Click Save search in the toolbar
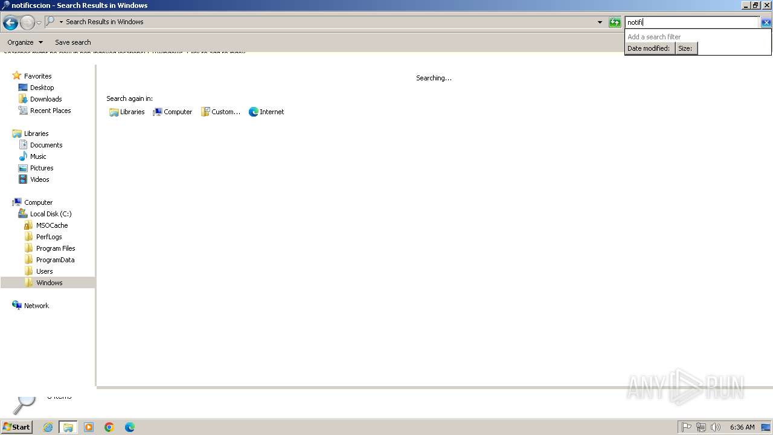This screenshot has width=773, height=435. pyautogui.click(x=73, y=42)
